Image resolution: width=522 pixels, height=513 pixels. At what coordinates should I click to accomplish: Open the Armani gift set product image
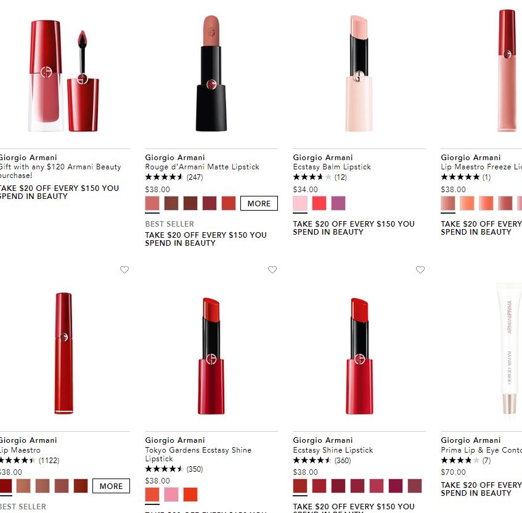tap(63, 76)
